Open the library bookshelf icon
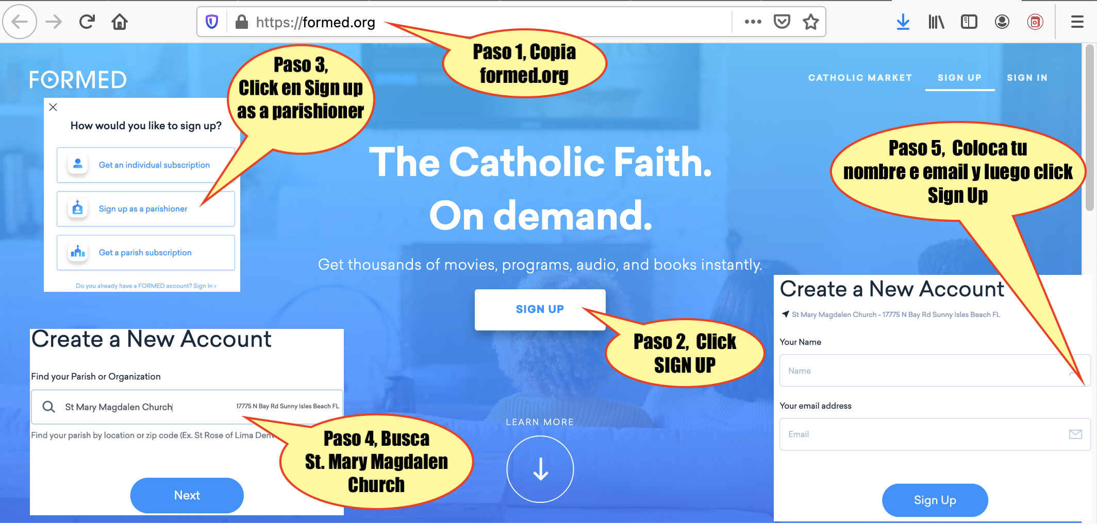Image resolution: width=1097 pixels, height=524 pixels. [x=936, y=22]
